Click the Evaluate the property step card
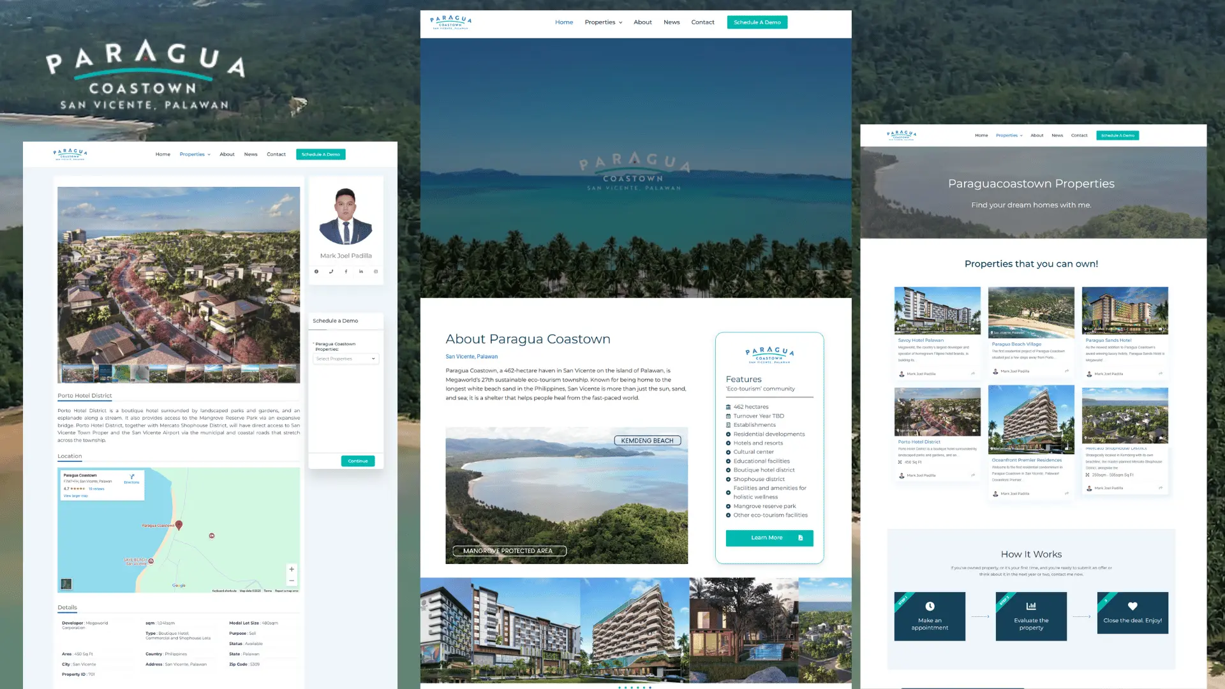The image size is (1225, 689). 1031,616
